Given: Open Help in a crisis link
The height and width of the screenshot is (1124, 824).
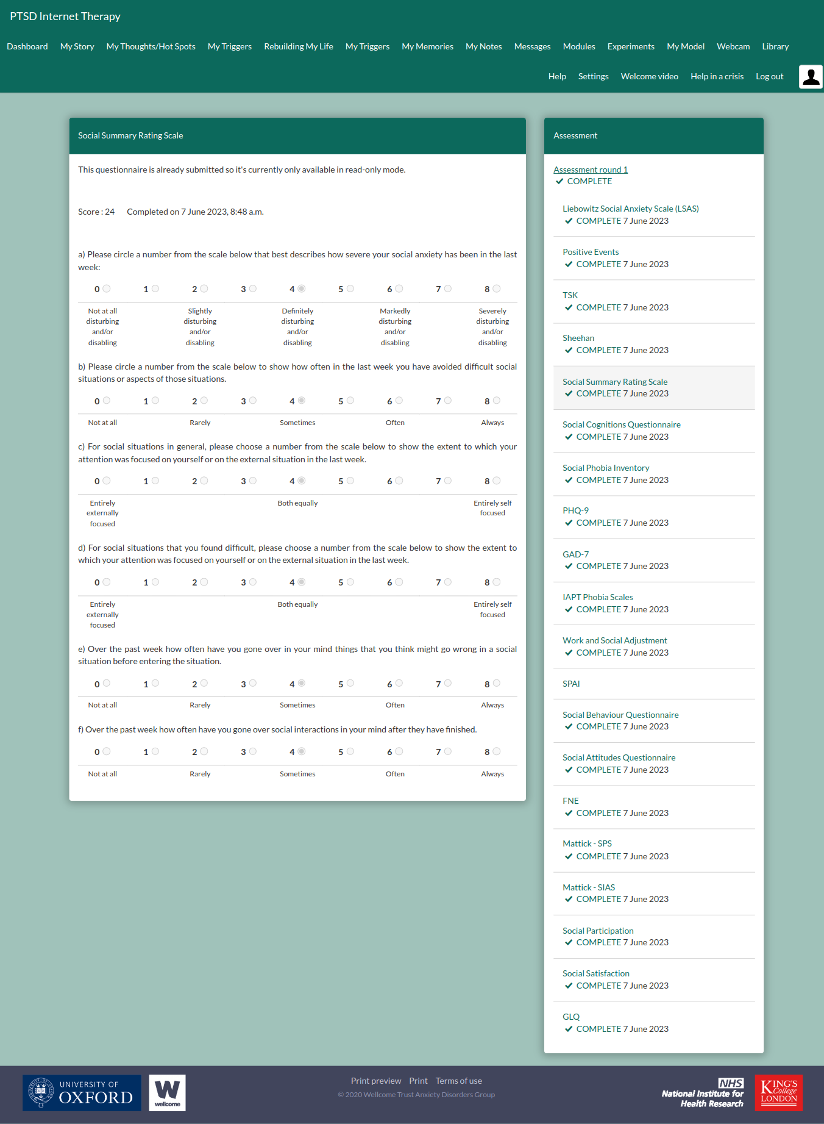Looking at the screenshot, I should click(x=717, y=76).
